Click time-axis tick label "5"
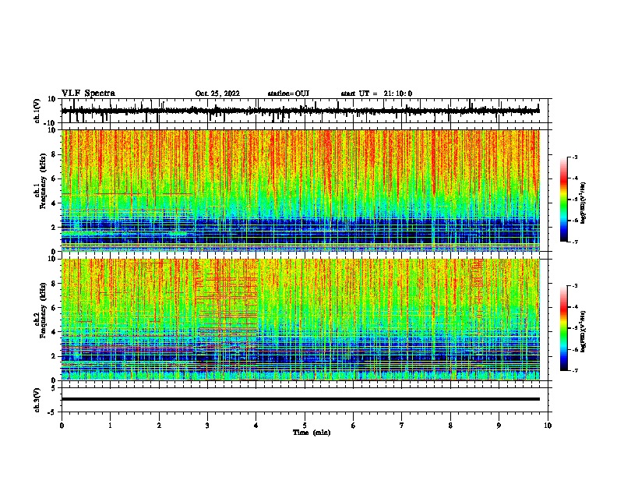This screenshot has width=617, height=477. [x=305, y=426]
